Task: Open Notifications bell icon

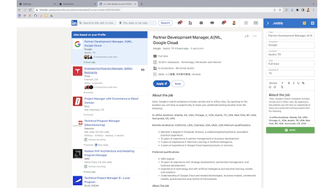Action: (x=223, y=23)
